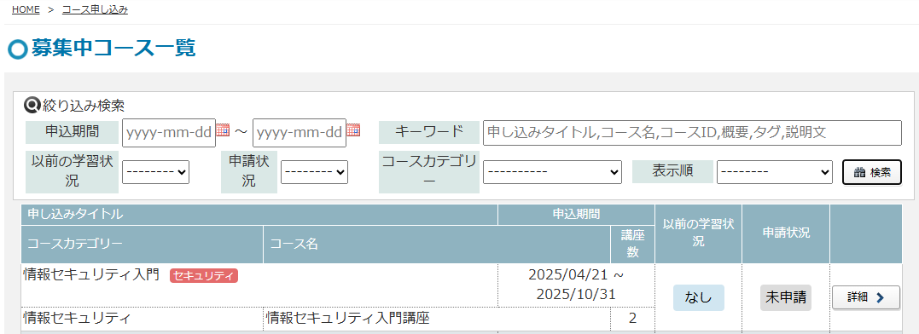This screenshot has width=919, height=334.
Task: Open コース申し込み breadcrumb link
Action: [95, 9]
